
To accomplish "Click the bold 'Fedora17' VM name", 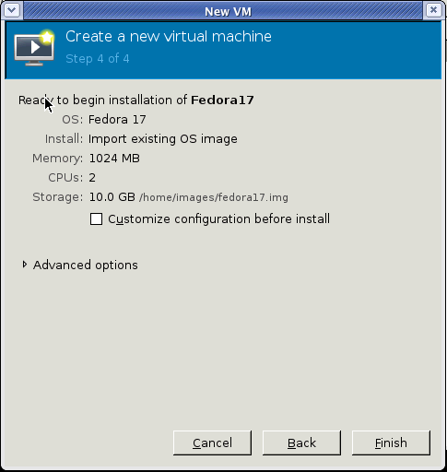I will (222, 100).
